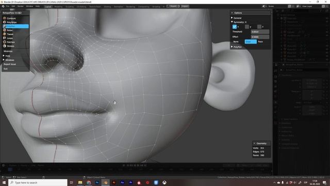Viewport: 330px width, 186px height.
Task: Switch to the Sculpting workspace tab
Action: [70, 7]
